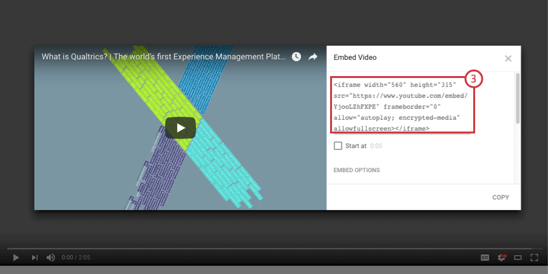
Task: Switch to theater mode
Action: pos(518,258)
